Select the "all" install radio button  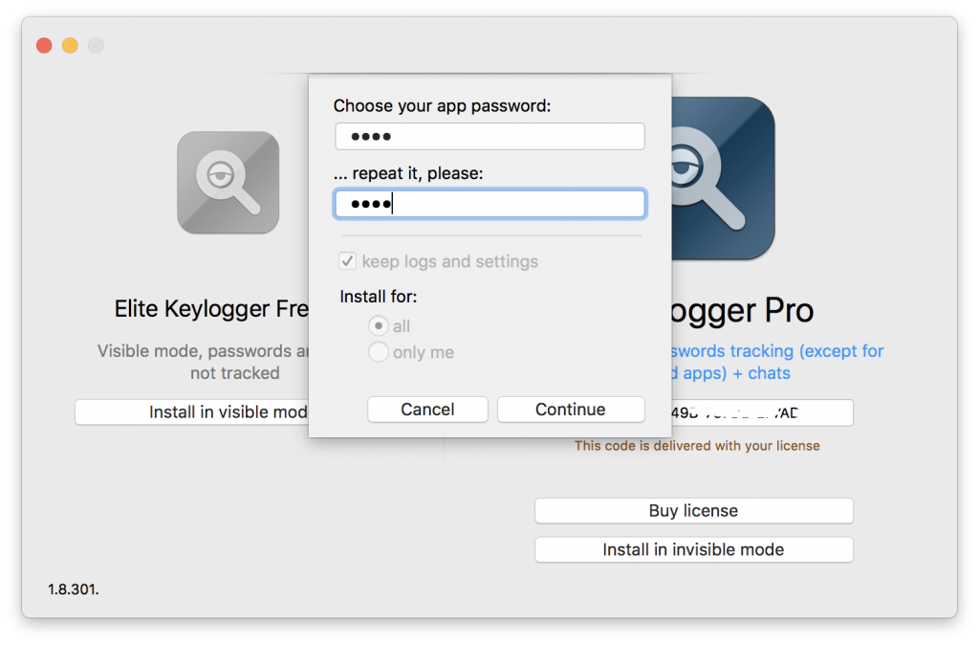[x=378, y=325]
